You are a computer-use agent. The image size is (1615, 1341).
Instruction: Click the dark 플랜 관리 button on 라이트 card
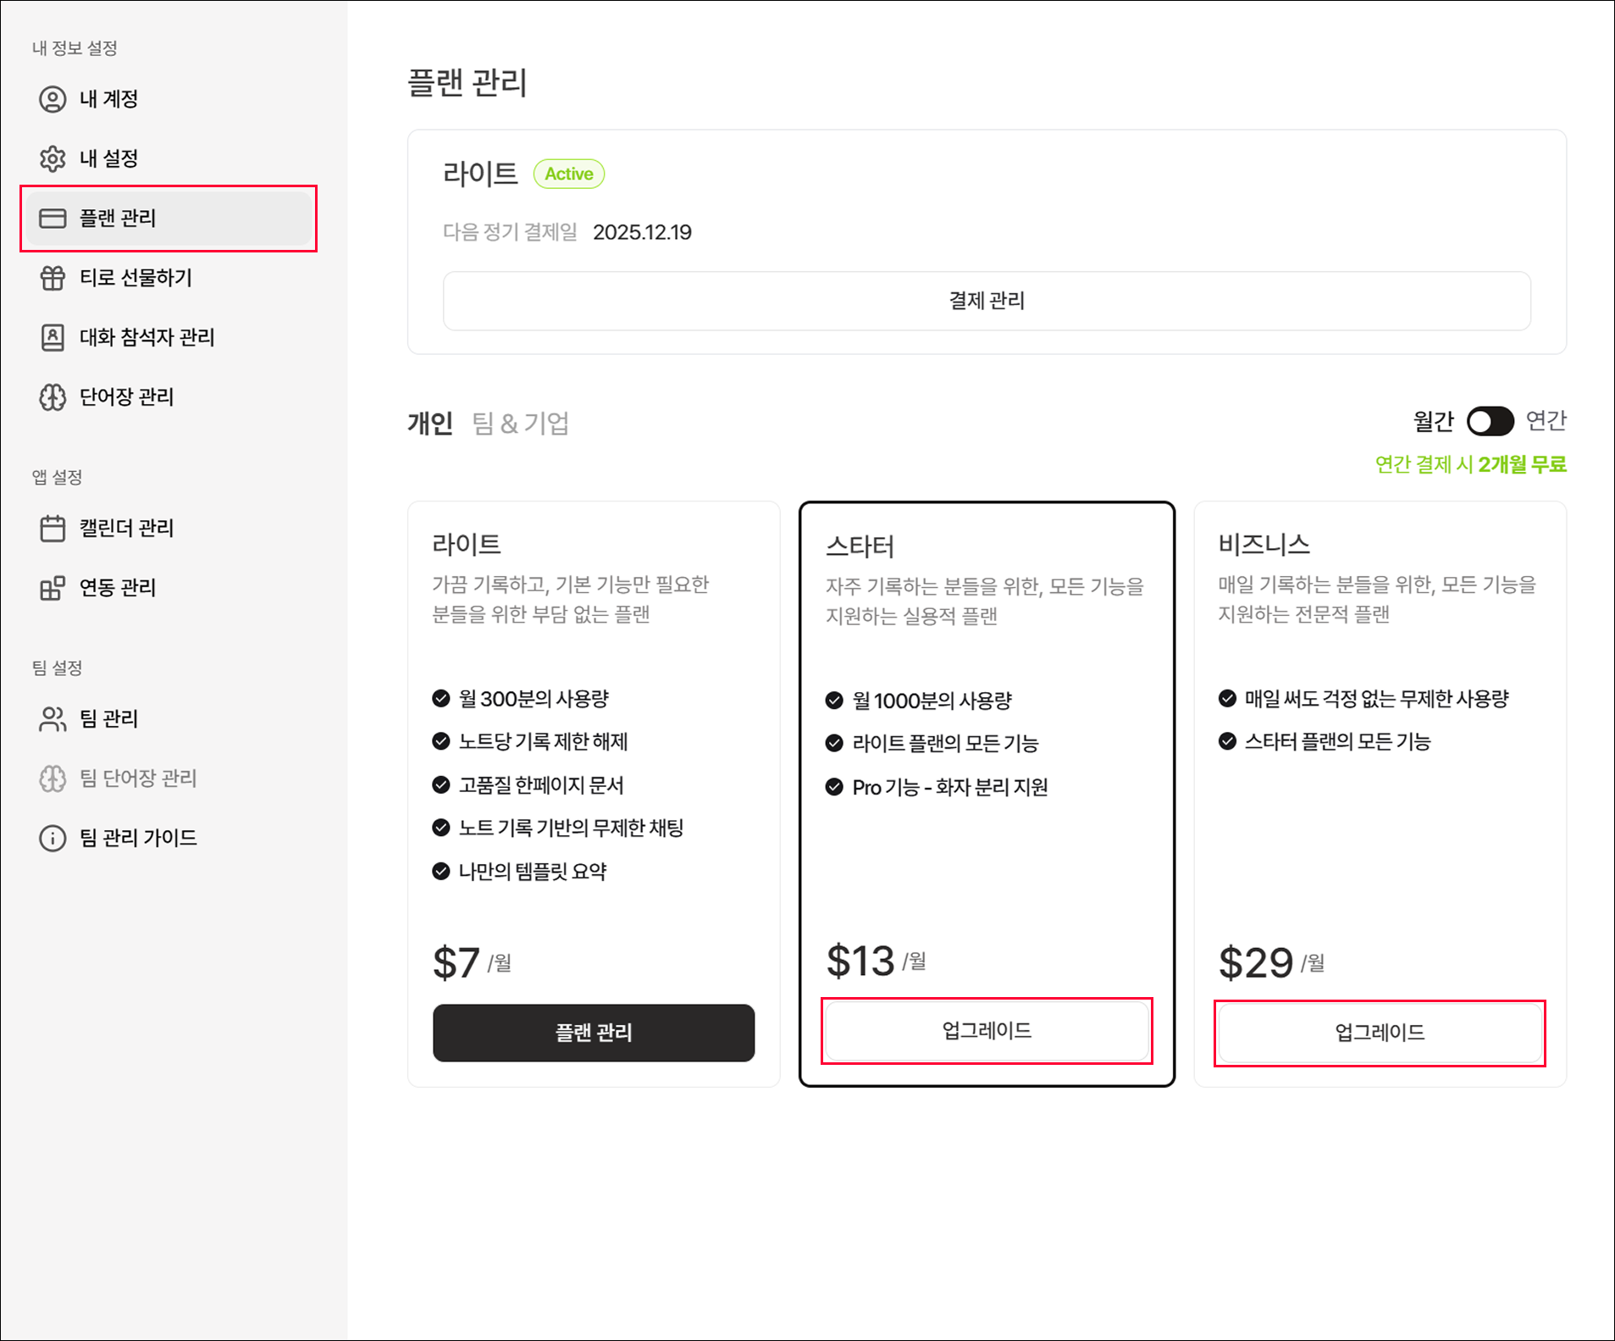(x=594, y=1033)
